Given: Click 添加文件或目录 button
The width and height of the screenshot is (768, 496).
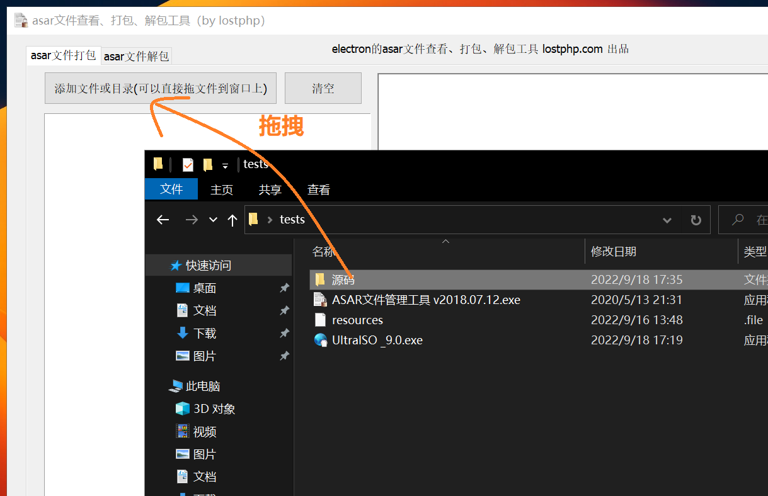Looking at the screenshot, I should point(161,88).
